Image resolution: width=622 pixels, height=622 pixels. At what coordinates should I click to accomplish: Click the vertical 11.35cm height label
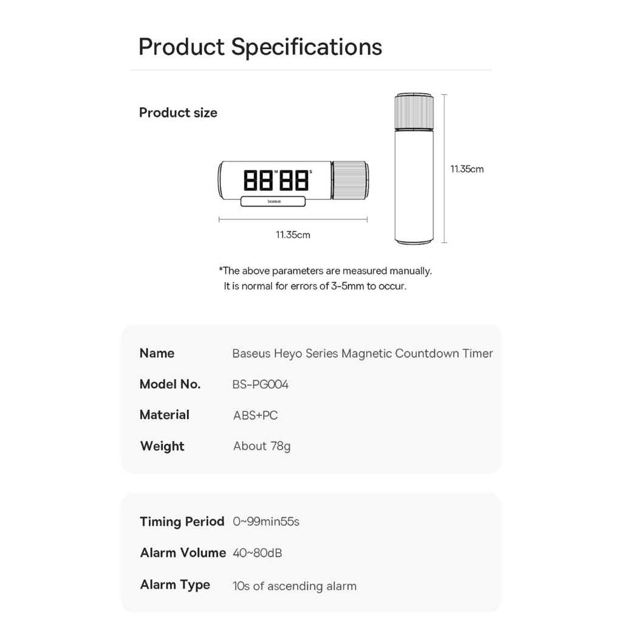pyautogui.click(x=466, y=169)
